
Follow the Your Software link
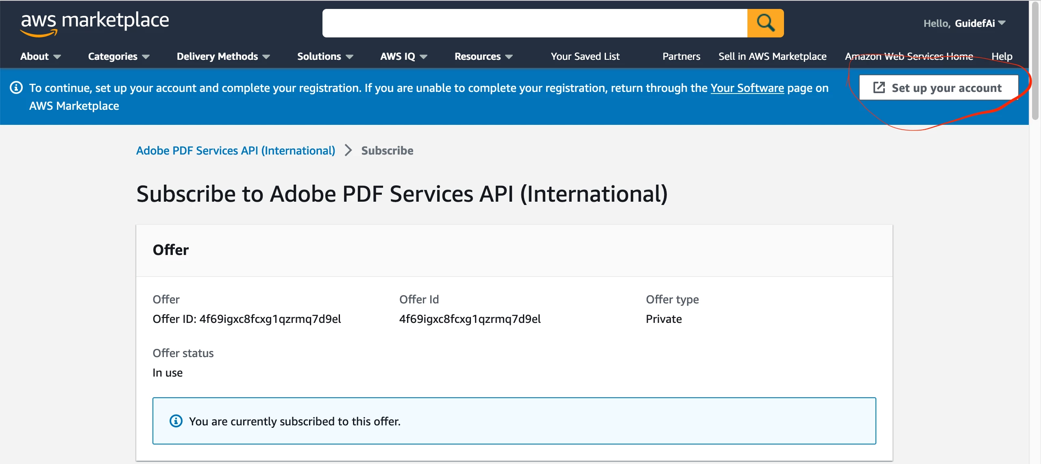[747, 88]
